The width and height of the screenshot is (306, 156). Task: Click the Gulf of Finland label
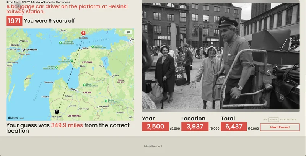(x=92, y=42)
